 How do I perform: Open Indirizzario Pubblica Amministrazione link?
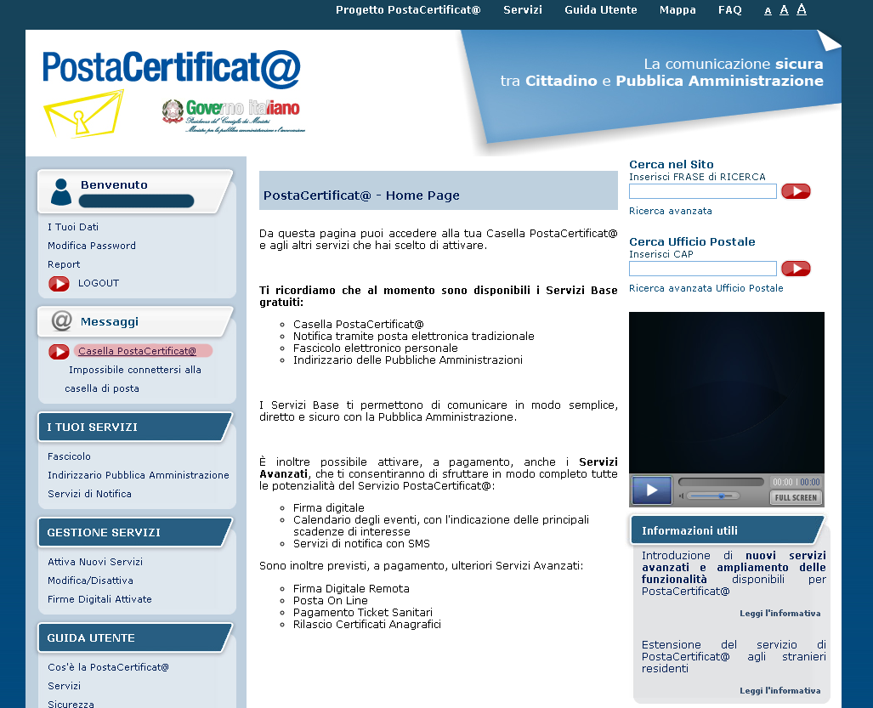[x=138, y=475]
